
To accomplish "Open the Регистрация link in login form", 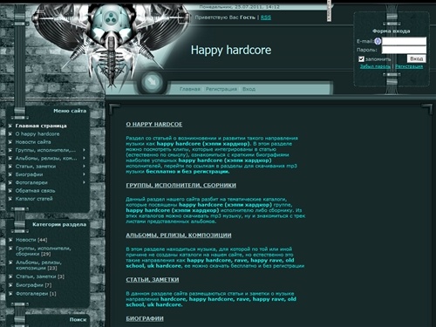I will pos(409,66).
